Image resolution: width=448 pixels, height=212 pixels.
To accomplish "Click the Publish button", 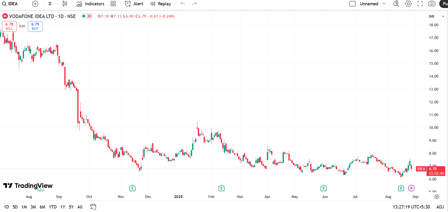I will click(444, 4).
